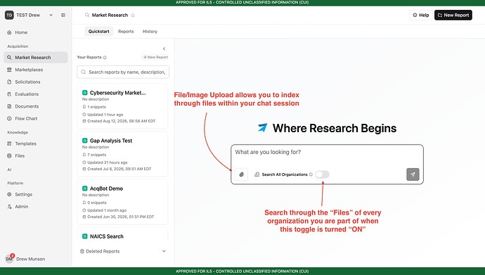Screen dimensions: 485x275
Task: Open Market Research in the sidebar
Action: point(36,57)
